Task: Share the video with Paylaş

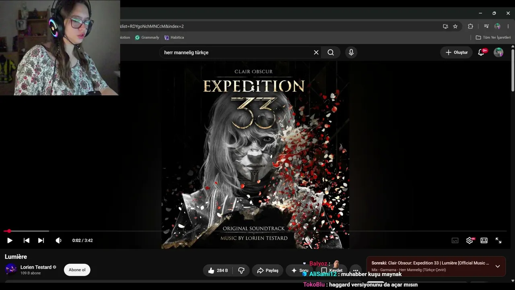Action: [268, 271]
